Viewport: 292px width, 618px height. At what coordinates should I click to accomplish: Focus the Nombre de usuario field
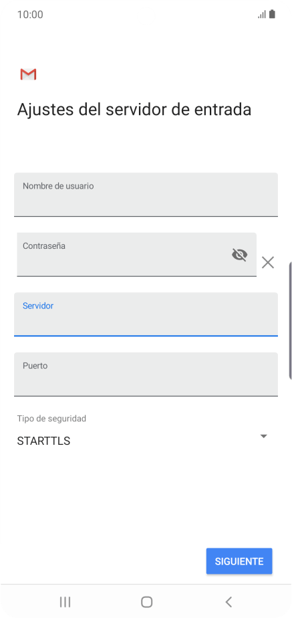pyautogui.click(x=146, y=195)
